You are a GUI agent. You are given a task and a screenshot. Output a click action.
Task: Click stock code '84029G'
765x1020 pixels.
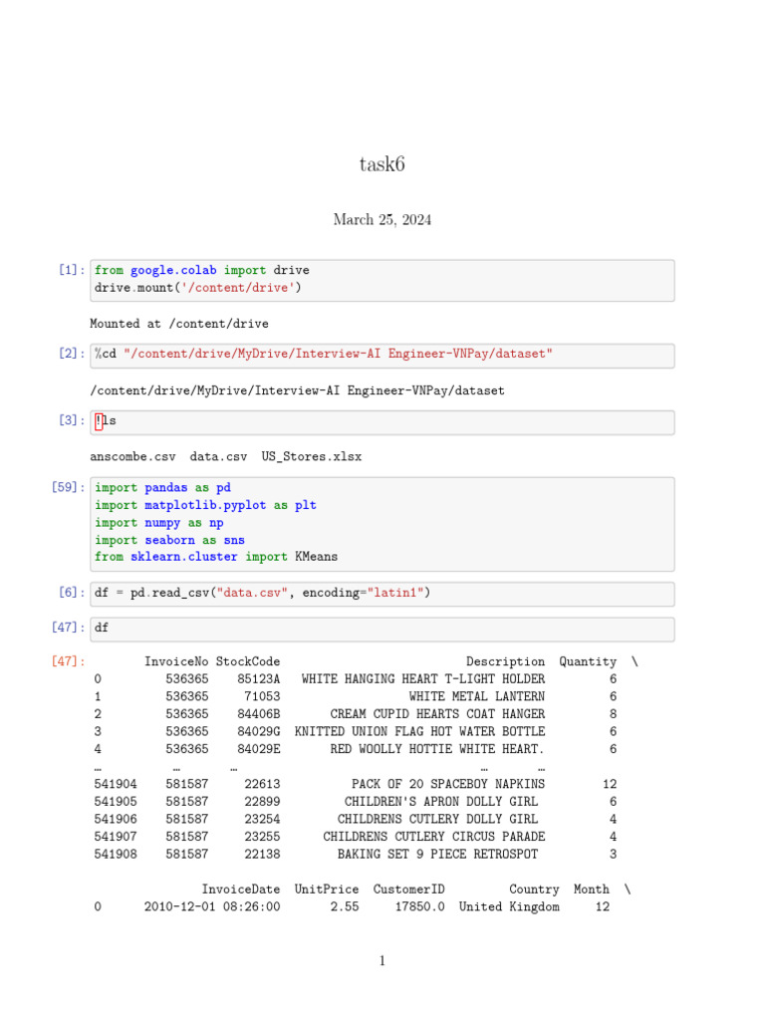click(259, 732)
